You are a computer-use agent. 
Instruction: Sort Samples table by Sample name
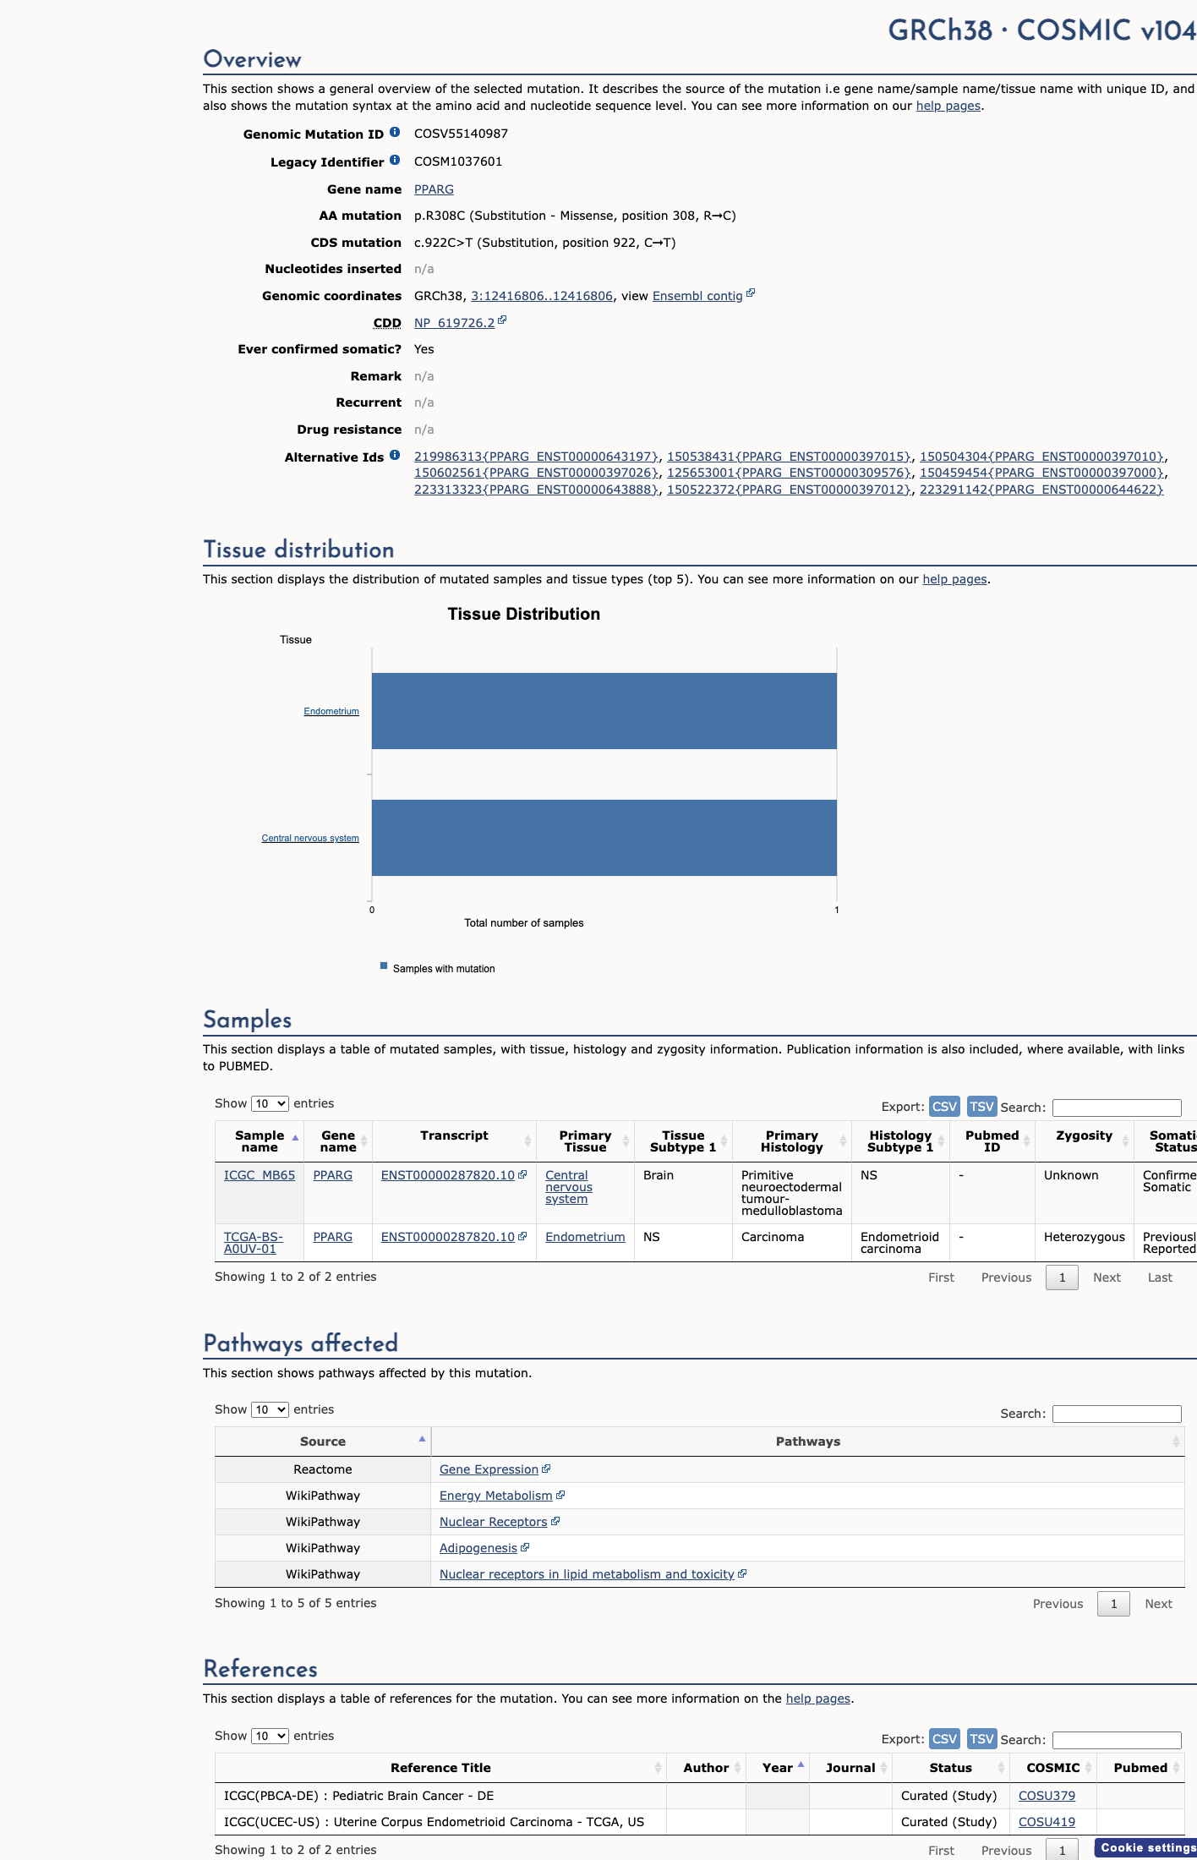coord(260,1141)
